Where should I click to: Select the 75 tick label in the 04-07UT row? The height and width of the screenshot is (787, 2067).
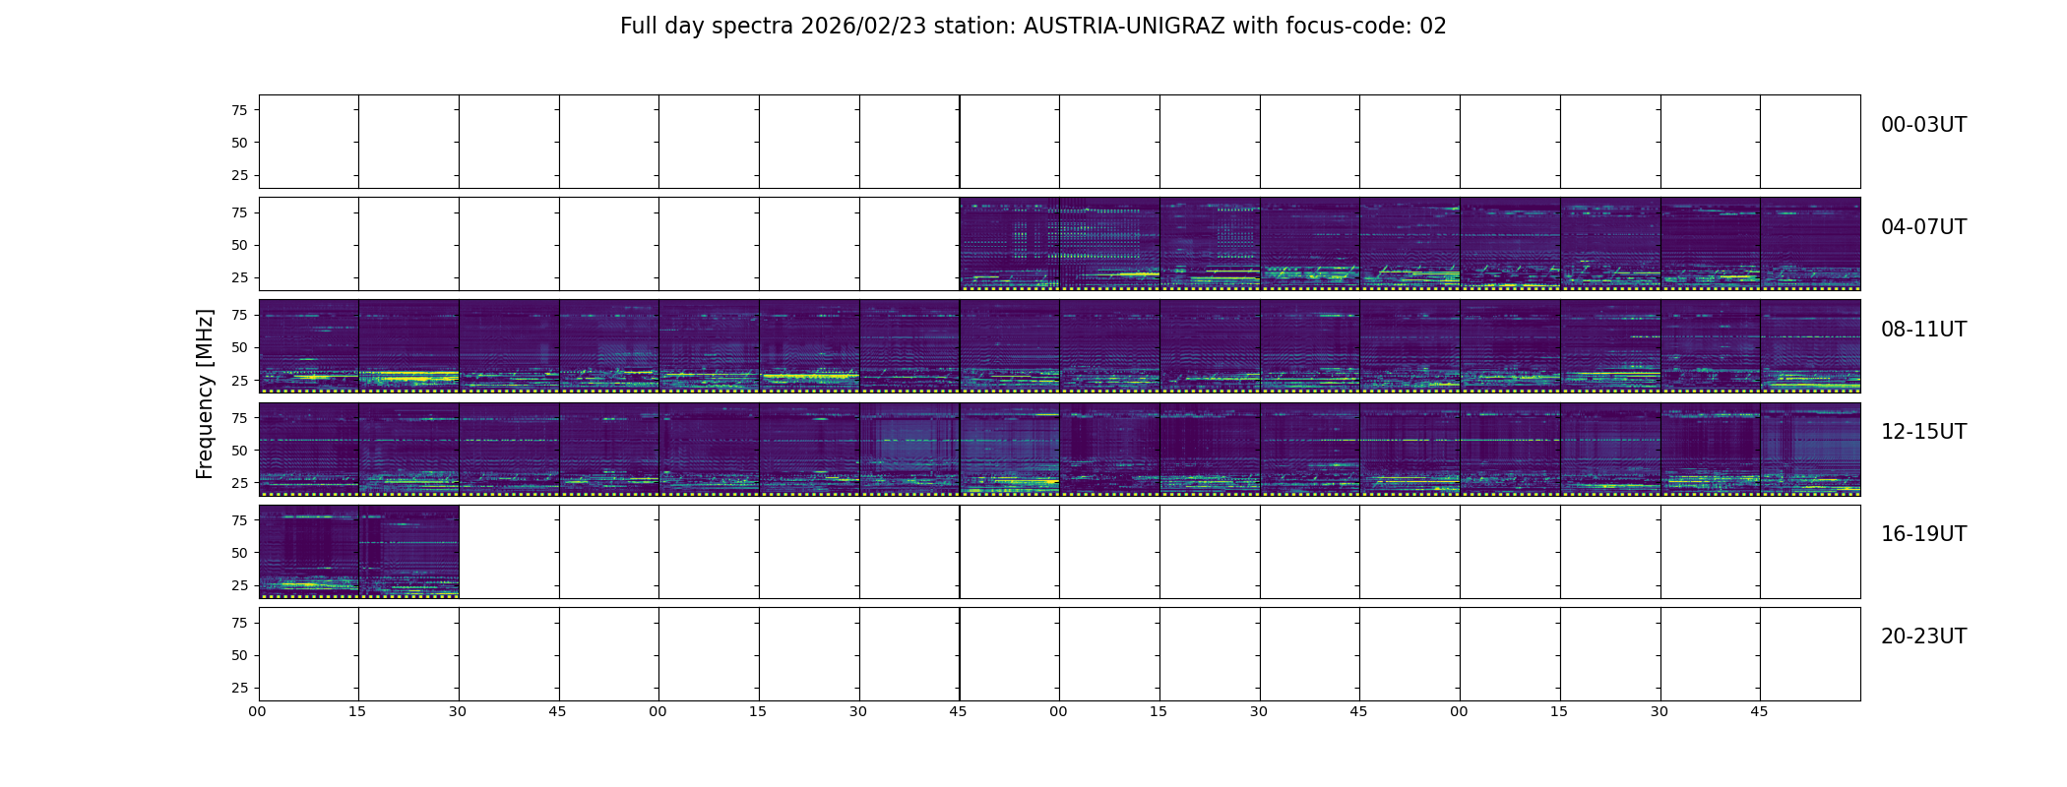click(239, 212)
